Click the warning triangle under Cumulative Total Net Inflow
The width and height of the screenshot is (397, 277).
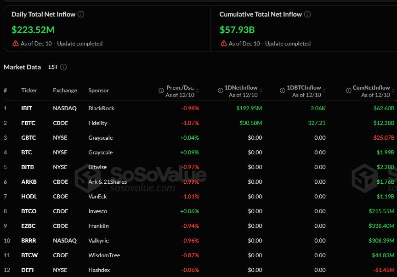click(x=223, y=44)
